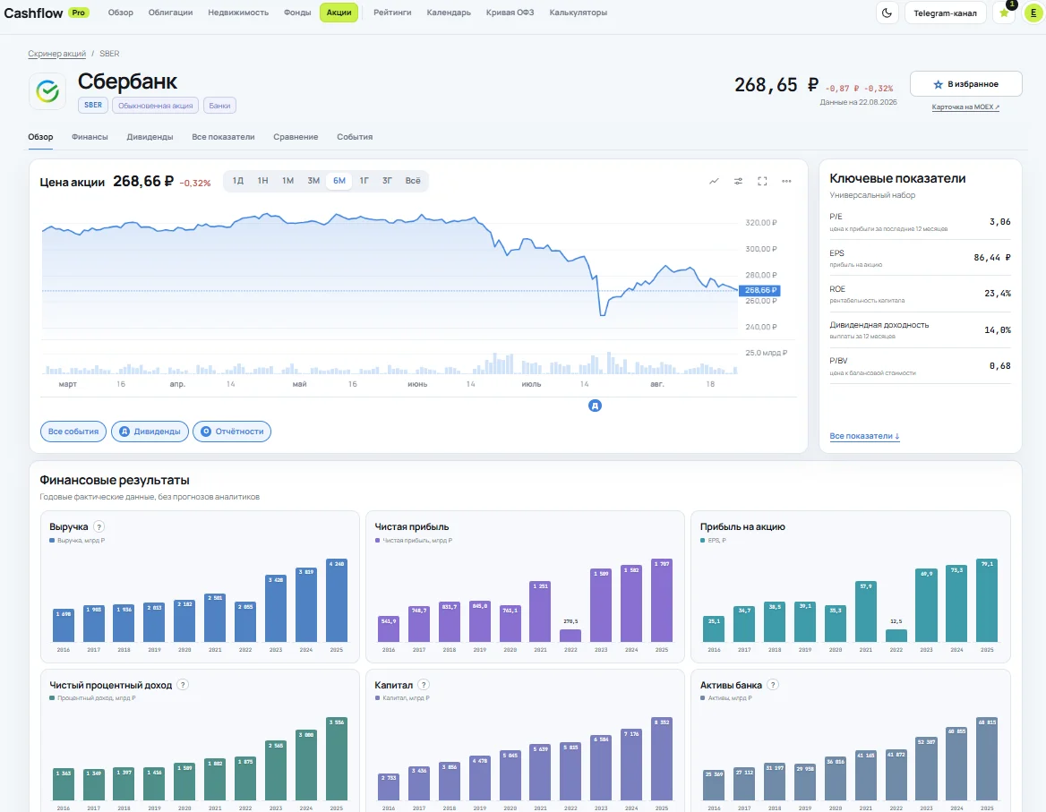The width and height of the screenshot is (1046, 812).
Task: Click the ROE value 23,4%
Action: (998, 294)
